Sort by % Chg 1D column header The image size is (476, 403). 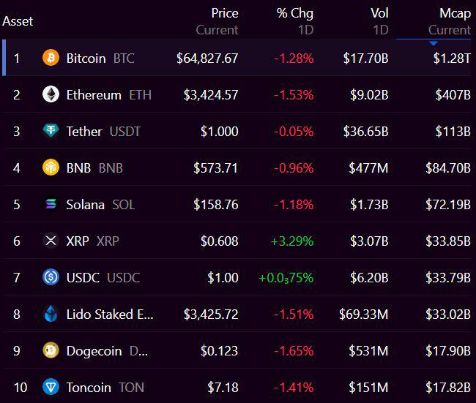(x=295, y=21)
